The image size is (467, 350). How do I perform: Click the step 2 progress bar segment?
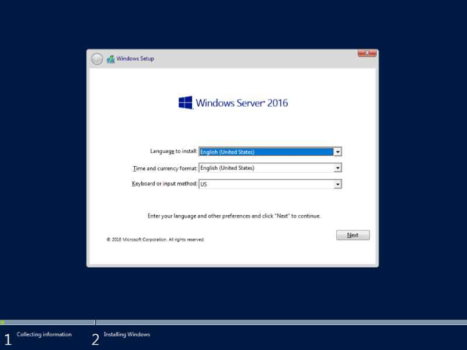point(281,323)
